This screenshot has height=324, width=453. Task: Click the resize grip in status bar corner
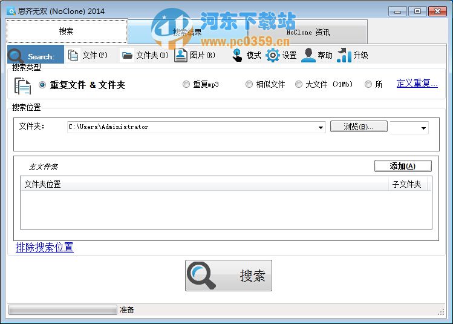(441, 311)
